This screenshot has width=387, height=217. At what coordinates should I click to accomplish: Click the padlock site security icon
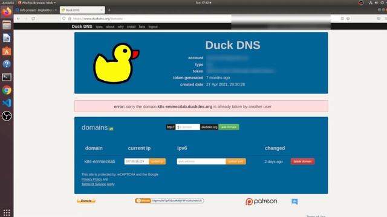pyautogui.click(x=70, y=19)
